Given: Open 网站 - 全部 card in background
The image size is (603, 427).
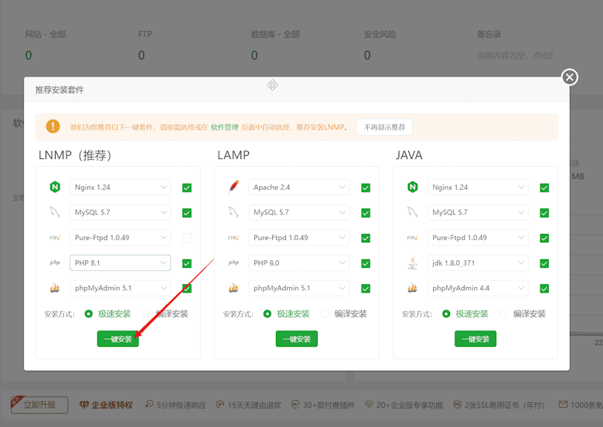Looking at the screenshot, I should point(63,46).
